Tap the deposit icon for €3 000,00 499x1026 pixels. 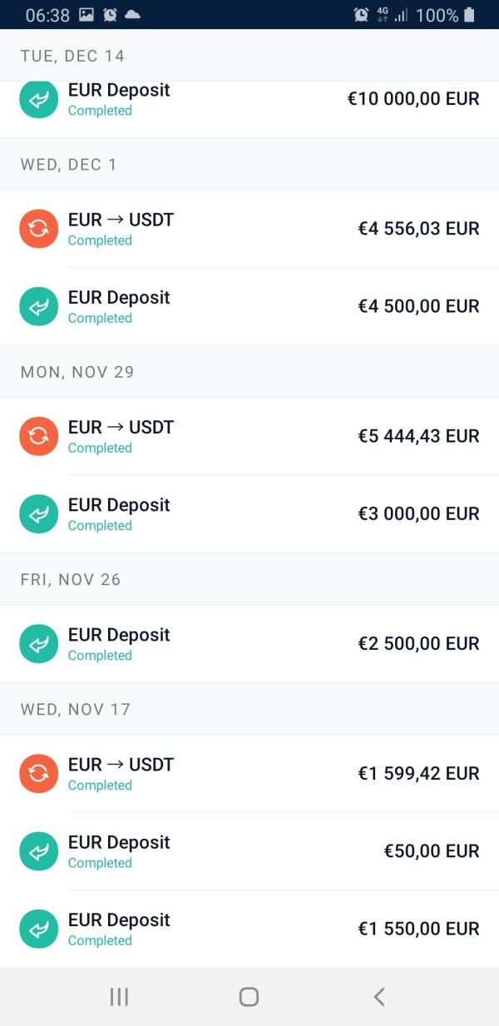tap(38, 513)
